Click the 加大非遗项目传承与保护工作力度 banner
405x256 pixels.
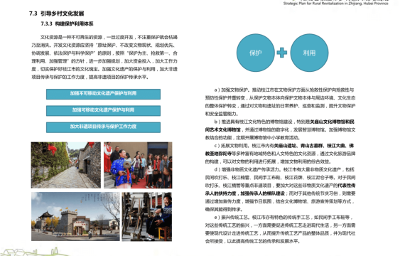[103, 127]
